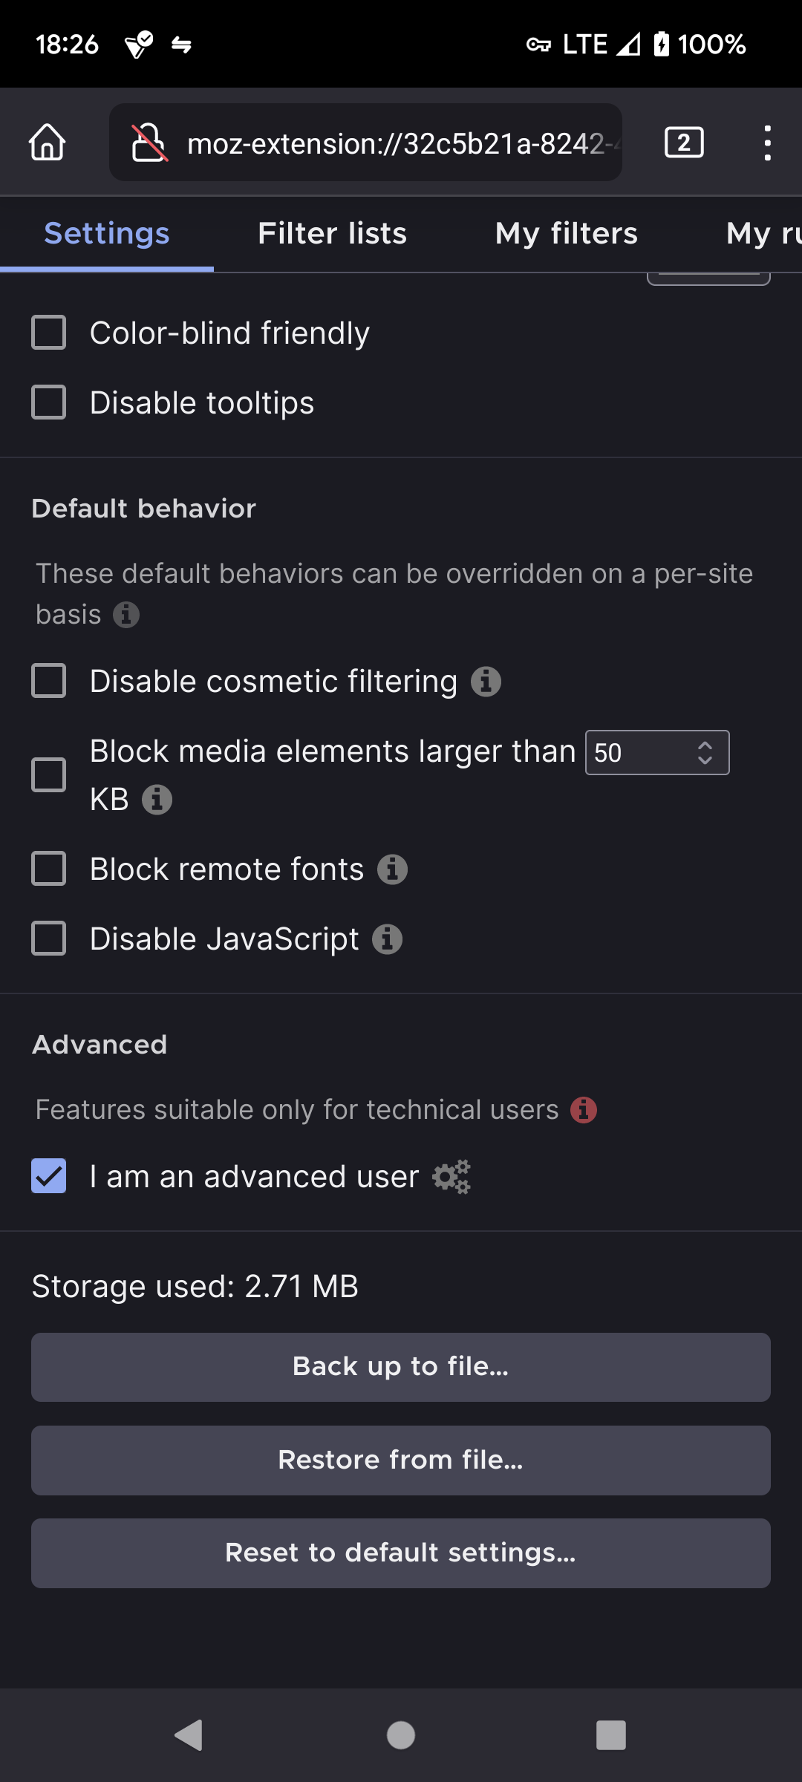Click the media size KB stepper arrows
Screen dimensions: 802x1782
pyautogui.click(x=705, y=753)
